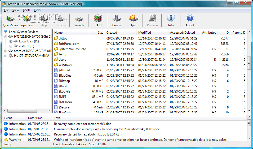Click 'Recovery completed for razrabotchik.doc' log text

coord(83,124)
